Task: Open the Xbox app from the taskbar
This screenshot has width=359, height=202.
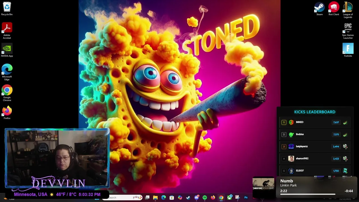Action: pyautogui.click(x=229, y=198)
